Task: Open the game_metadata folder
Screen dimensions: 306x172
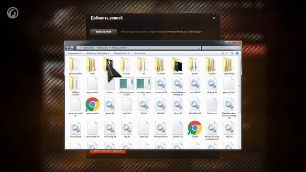Action: [76, 66]
